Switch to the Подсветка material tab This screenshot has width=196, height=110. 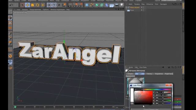click(159, 74)
